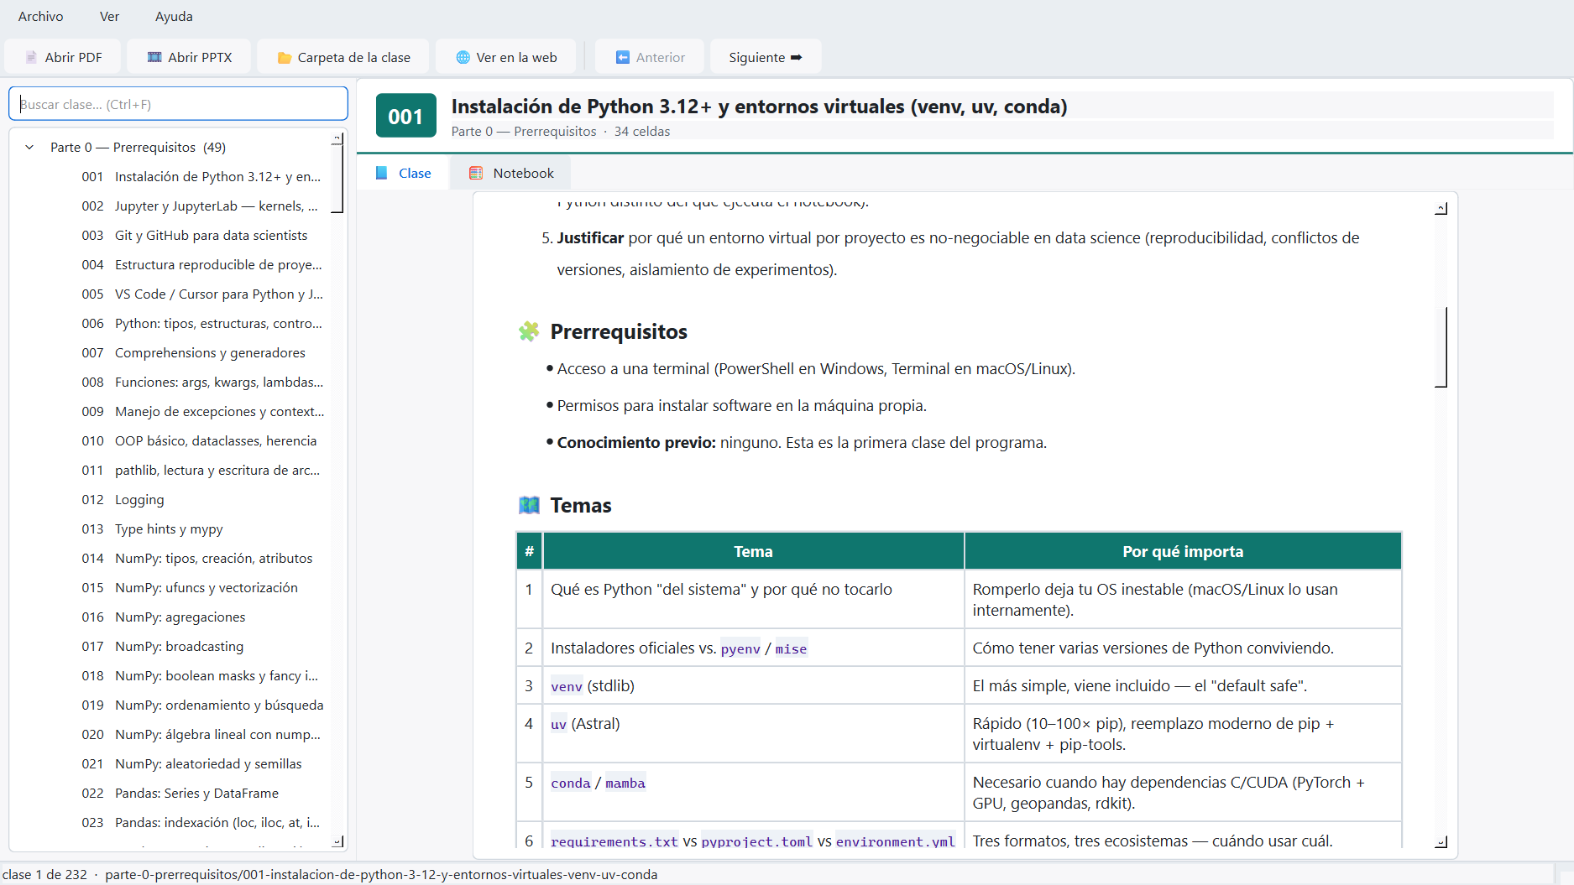Image resolution: width=1574 pixels, height=885 pixels.
Task: Select class 008 Funciones: args, kwargs
Action: coord(201,382)
